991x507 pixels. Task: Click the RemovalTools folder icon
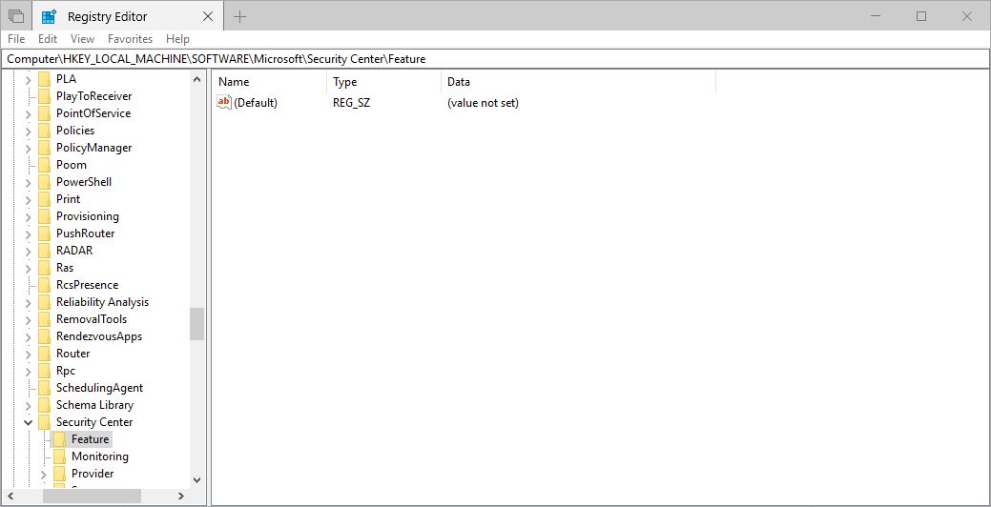click(x=44, y=319)
